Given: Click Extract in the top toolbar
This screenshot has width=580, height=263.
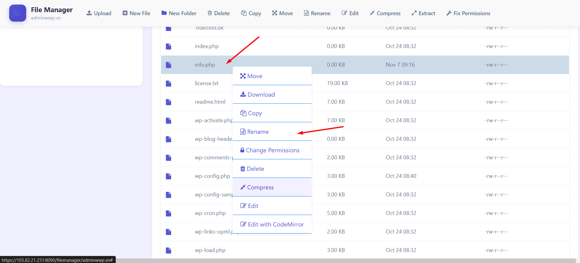Looking at the screenshot, I should [423, 13].
